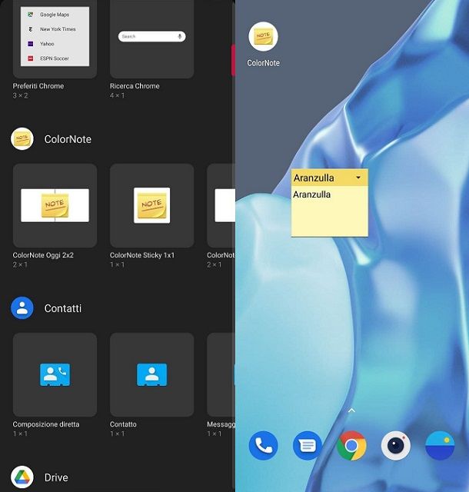Open the ColorNote app icon on home screen
Image resolution: width=469 pixels, height=492 pixels.
263,36
